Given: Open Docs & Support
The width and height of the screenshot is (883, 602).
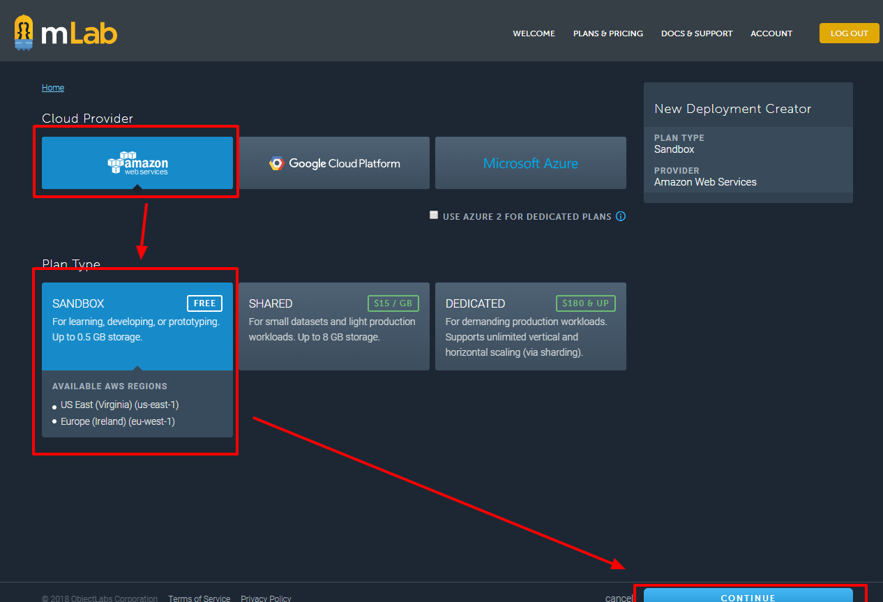Looking at the screenshot, I should point(697,33).
